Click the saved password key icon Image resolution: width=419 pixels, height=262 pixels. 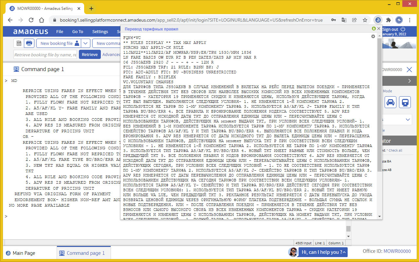point(334,20)
